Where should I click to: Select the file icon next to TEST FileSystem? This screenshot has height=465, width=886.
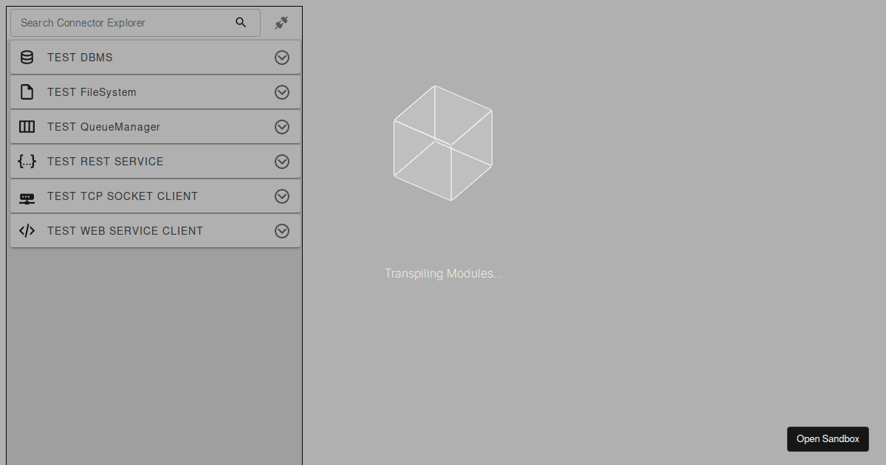coord(27,92)
